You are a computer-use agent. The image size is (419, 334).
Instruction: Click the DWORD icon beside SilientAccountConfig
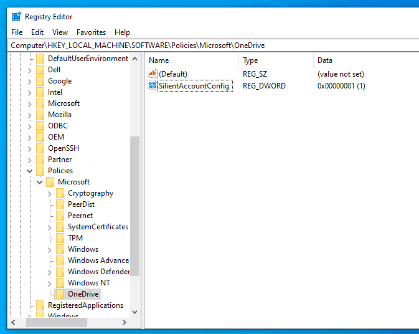click(x=153, y=85)
